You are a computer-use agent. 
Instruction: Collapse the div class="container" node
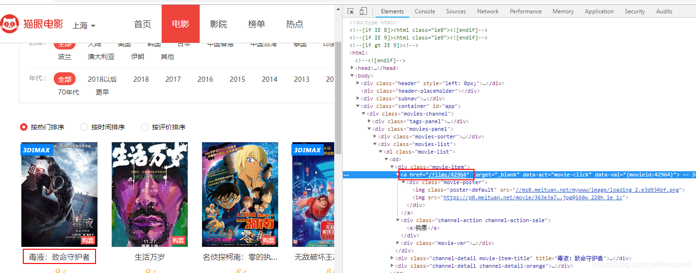point(358,106)
